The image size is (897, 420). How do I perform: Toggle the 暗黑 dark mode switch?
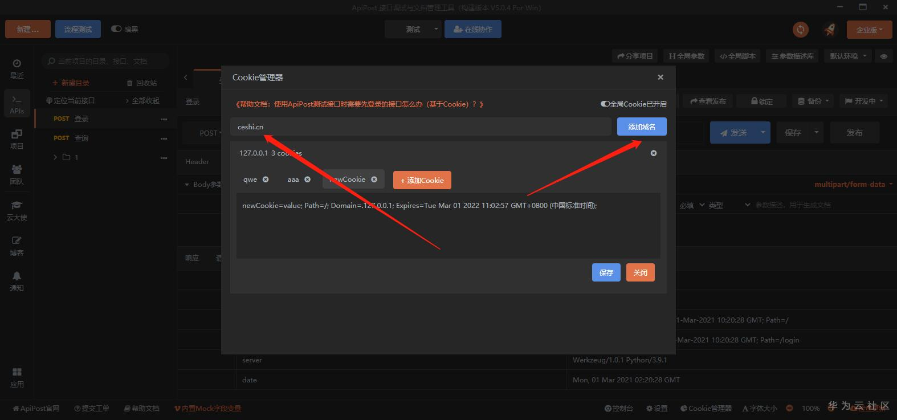click(116, 29)
